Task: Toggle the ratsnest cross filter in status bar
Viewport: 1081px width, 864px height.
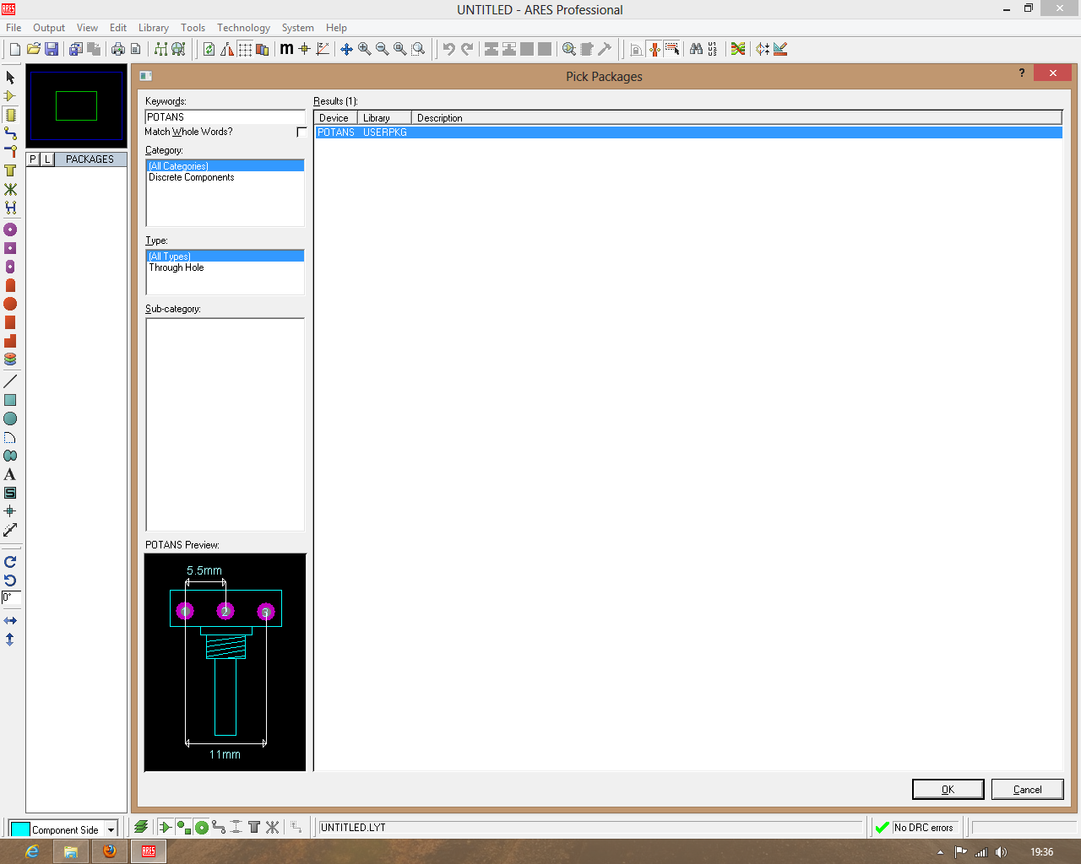Action: coord(272,827)
